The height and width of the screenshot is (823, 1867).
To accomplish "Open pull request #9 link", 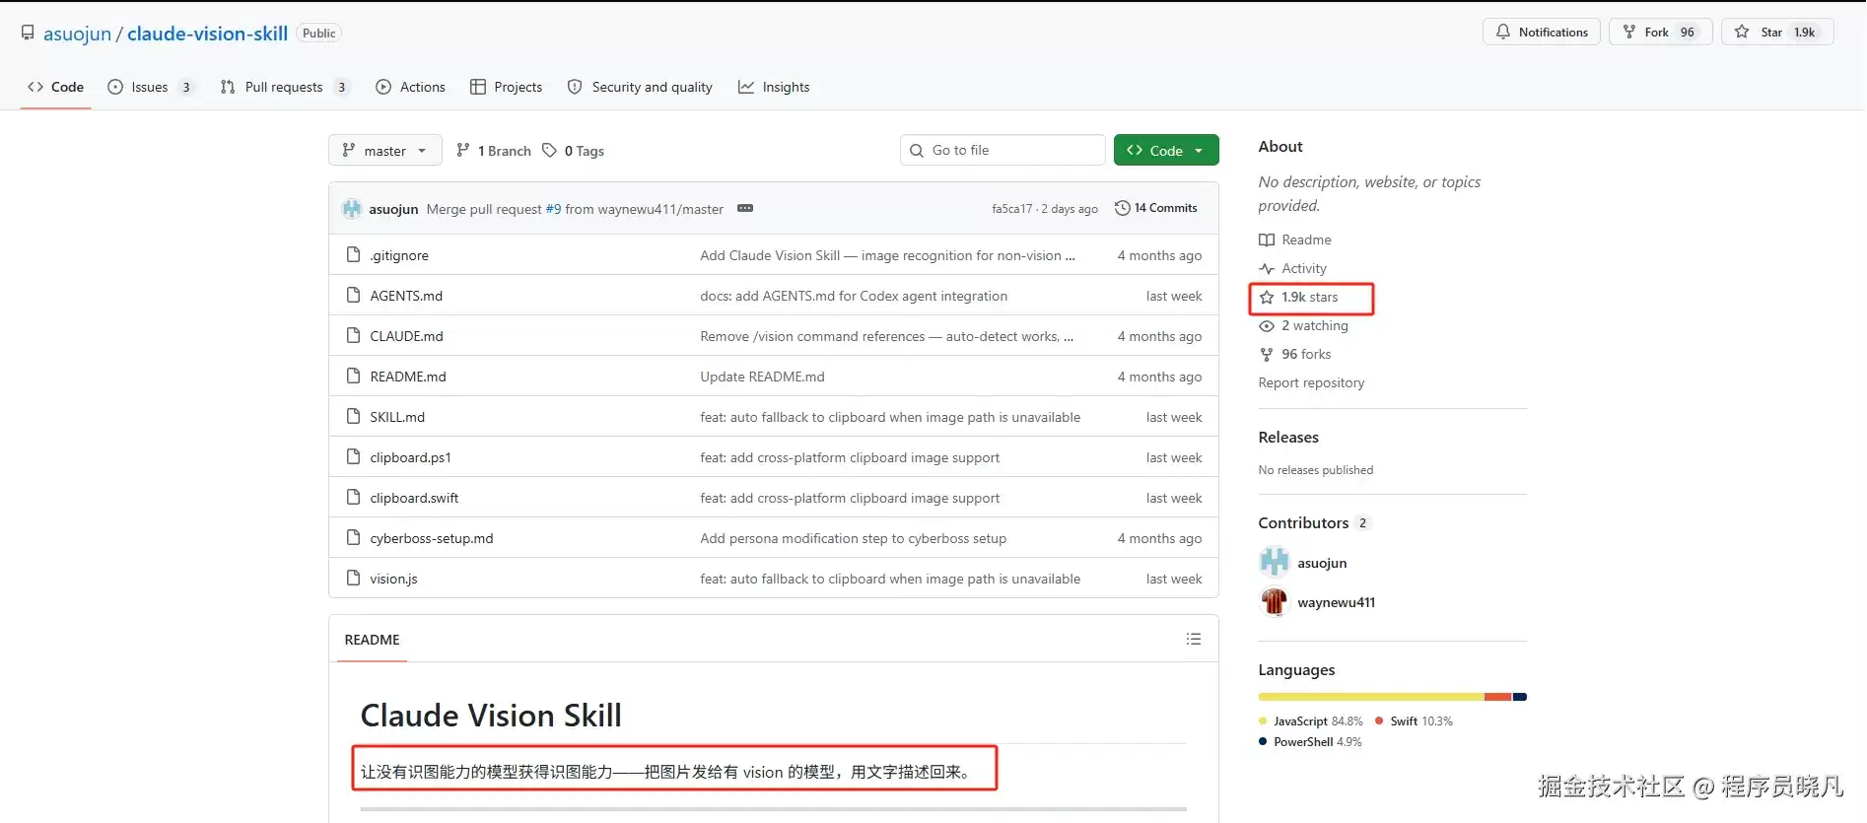I will (x=553, y=209).
